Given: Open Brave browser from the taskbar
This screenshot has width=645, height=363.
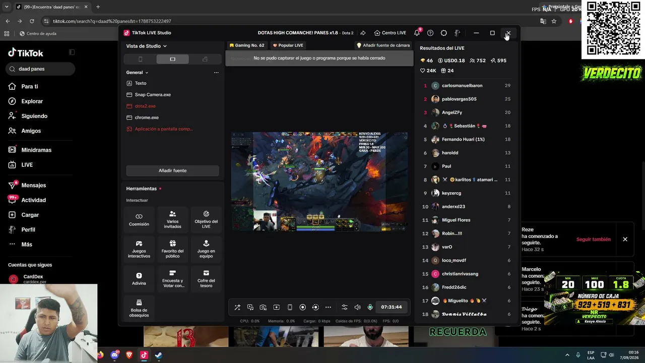Looking at the screenshot, I should point(129,355).
